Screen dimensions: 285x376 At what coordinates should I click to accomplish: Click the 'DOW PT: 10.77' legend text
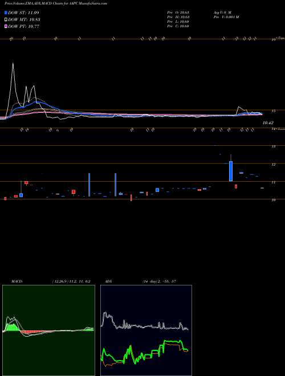point(23,26)
